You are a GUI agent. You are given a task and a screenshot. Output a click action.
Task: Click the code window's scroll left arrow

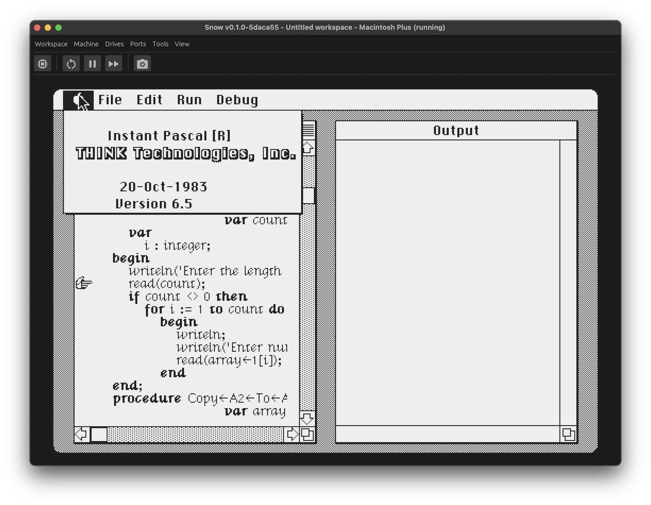(x=81, y=434)
